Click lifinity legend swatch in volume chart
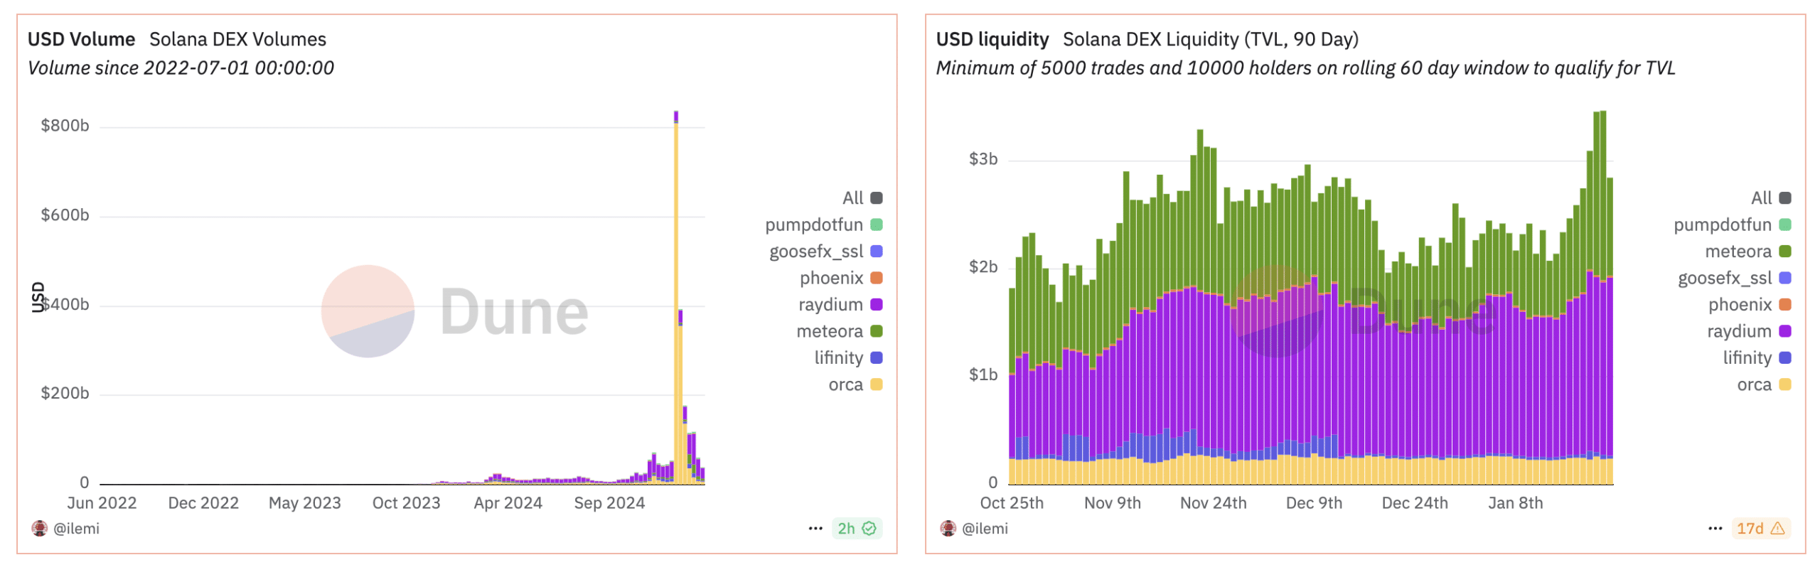This screenshot has width=1820, height=572. pos(877,357)
